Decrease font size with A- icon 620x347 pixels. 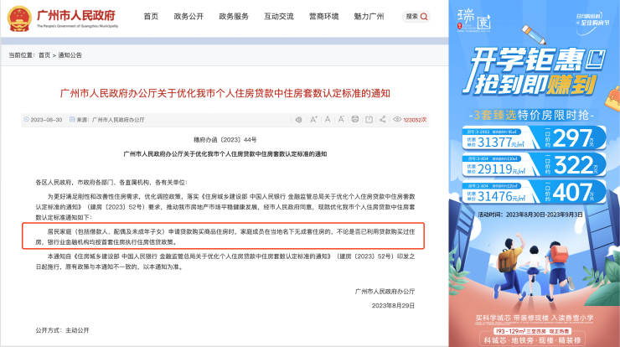point(341,120)
